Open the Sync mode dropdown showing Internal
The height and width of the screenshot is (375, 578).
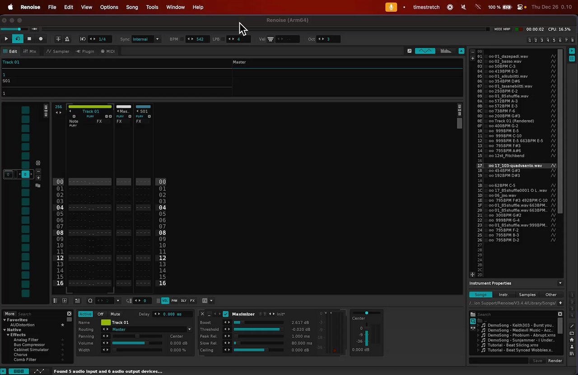coord(146,39)
